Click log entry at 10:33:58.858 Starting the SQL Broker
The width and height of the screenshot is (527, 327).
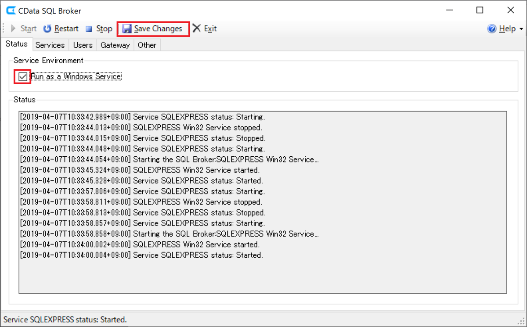[x=170, y=234]
